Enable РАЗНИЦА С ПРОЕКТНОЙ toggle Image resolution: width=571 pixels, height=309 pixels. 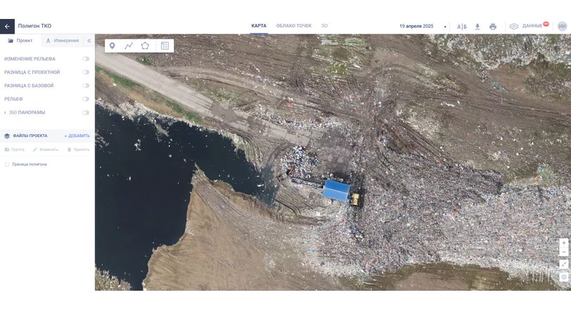click(x=86, y=72)
